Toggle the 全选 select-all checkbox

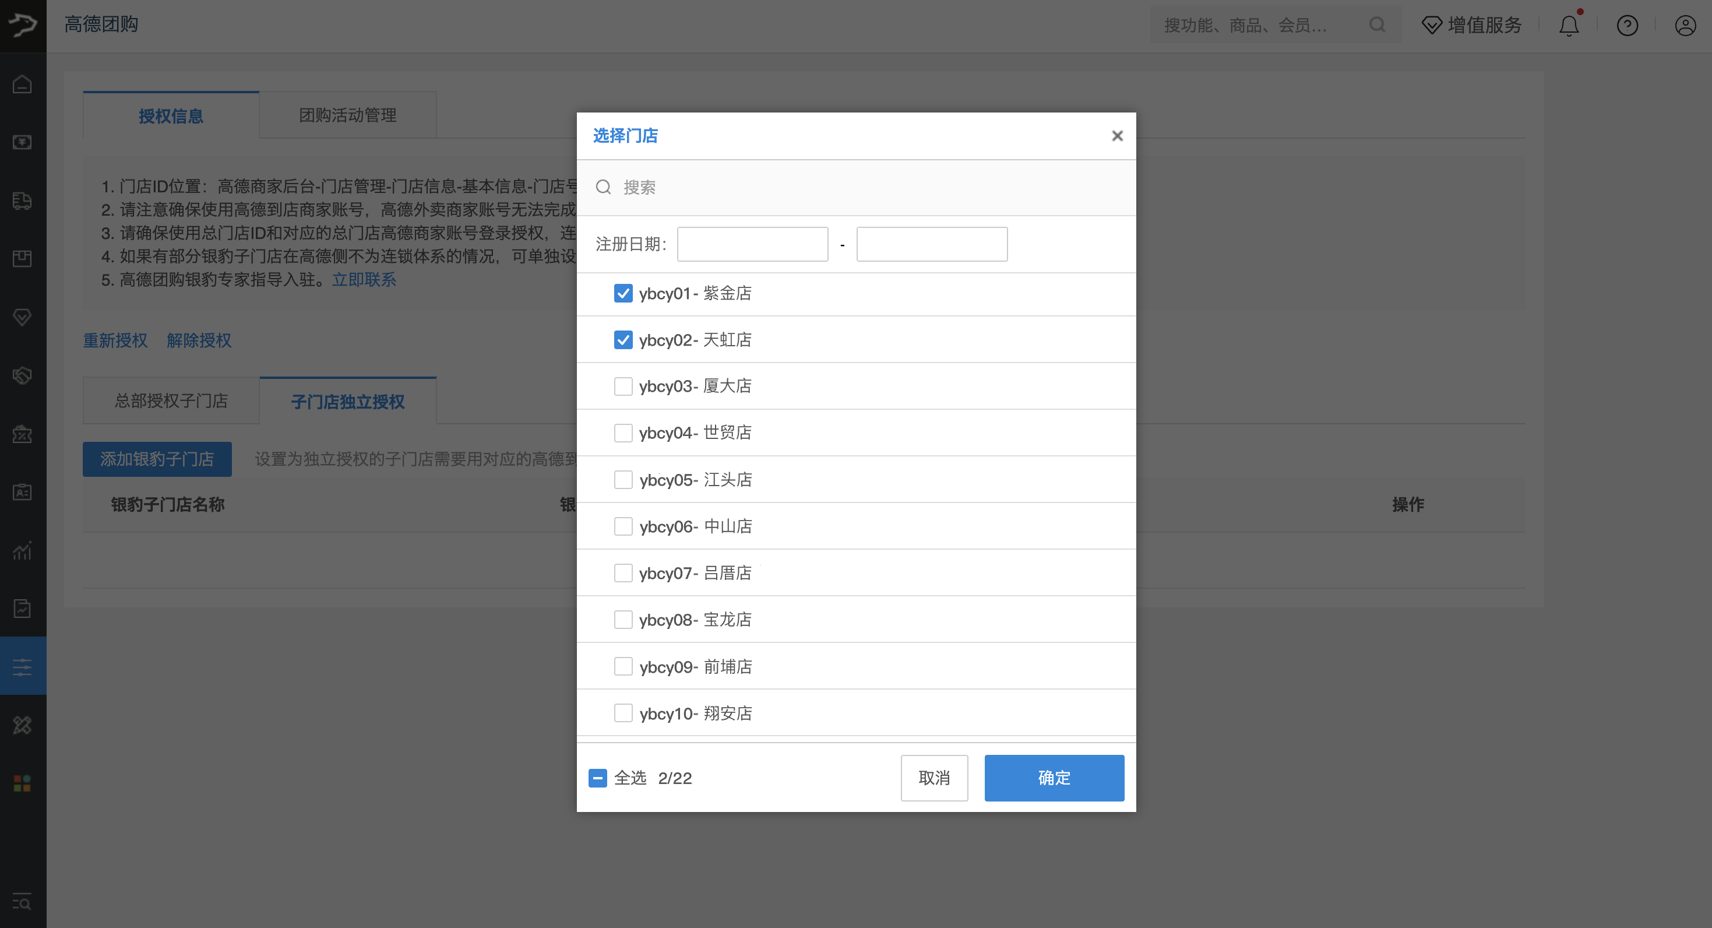point(597,778)
